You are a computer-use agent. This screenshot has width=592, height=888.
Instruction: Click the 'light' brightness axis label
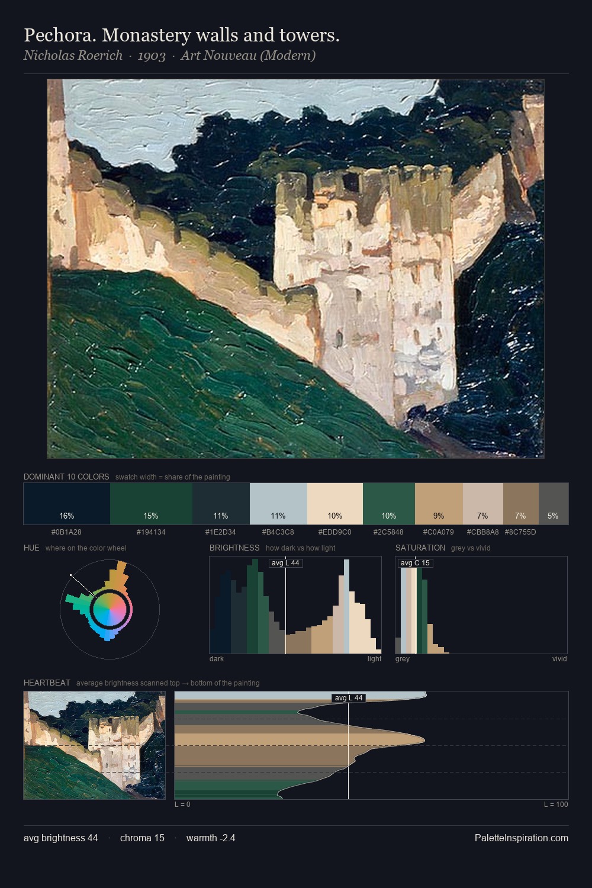(375, 659)
